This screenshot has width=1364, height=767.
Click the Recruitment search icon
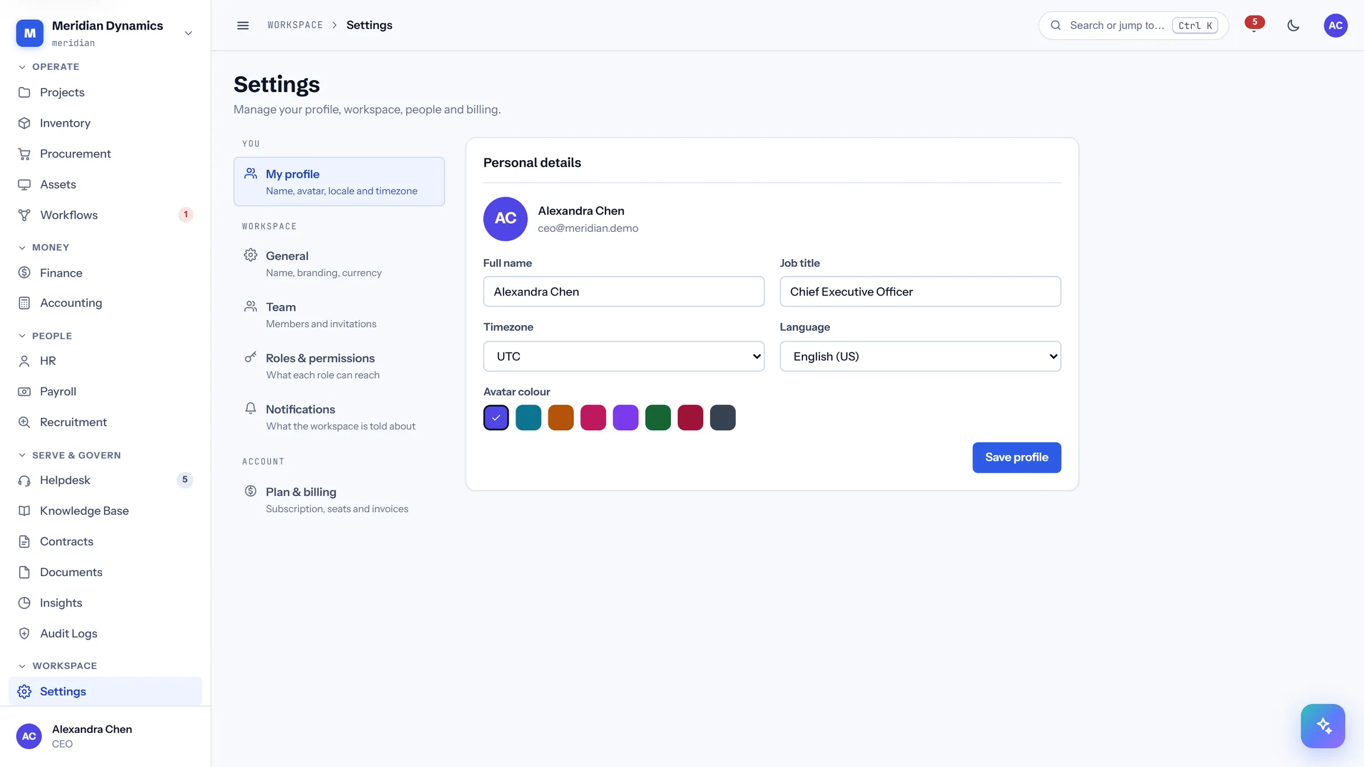[x=24, y=422]
